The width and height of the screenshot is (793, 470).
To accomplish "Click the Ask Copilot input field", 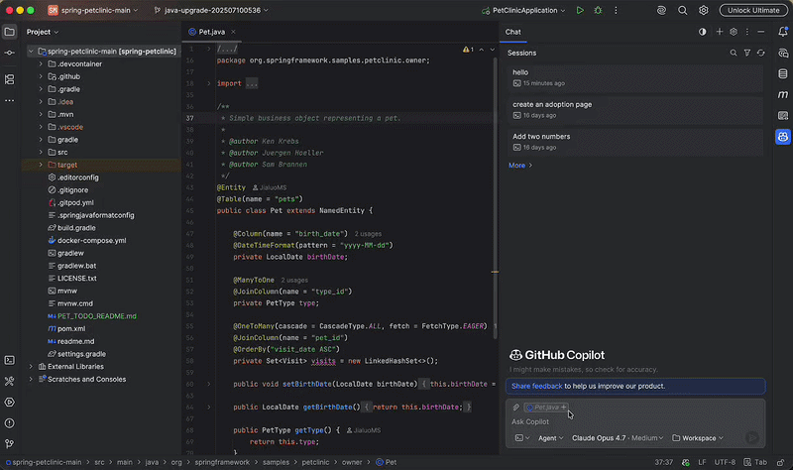I will pyautogui.click(x=635, y=421).
